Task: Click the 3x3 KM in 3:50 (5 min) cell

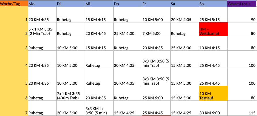Action: [x=99, y=108]
